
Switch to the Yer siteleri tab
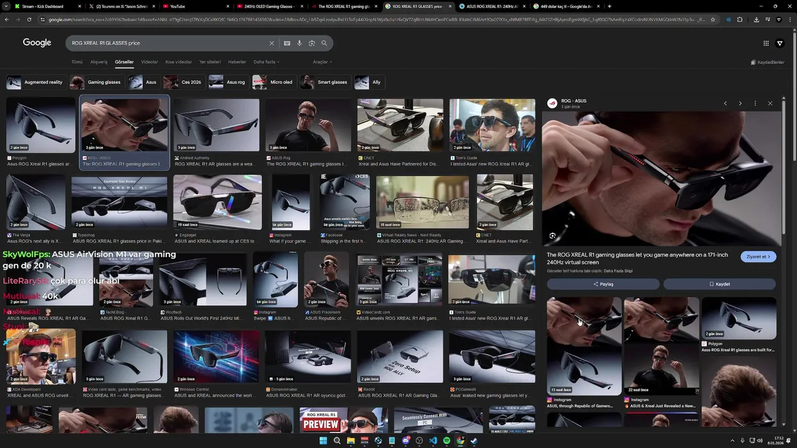(x=210, y=62)
